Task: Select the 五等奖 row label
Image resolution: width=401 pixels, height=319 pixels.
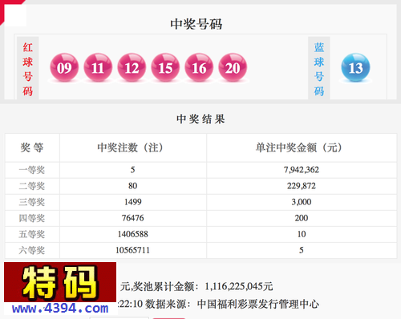Action: [x=32, y=234]
